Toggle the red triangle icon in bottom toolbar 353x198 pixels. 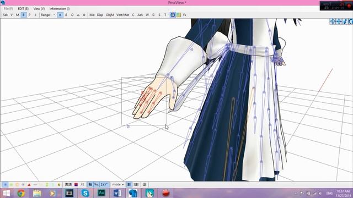(29, 185)
